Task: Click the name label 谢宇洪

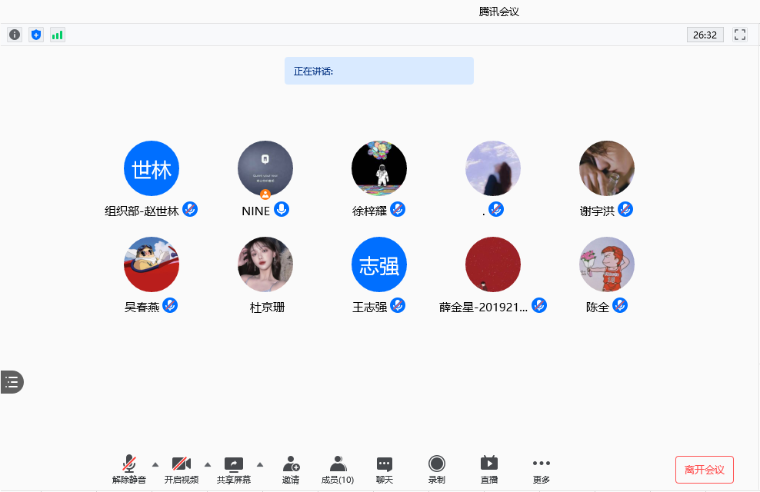Action: (x=597, y=211)
